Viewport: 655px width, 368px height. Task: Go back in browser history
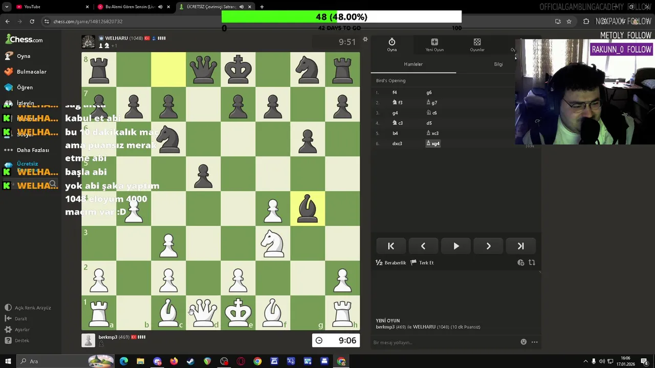(7, 21)
